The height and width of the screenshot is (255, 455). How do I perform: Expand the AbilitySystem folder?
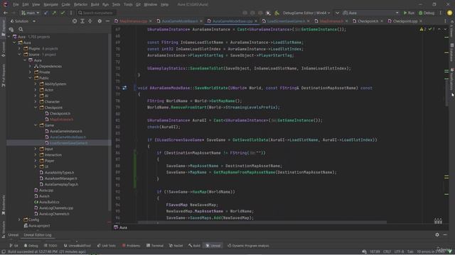(36, 84)
